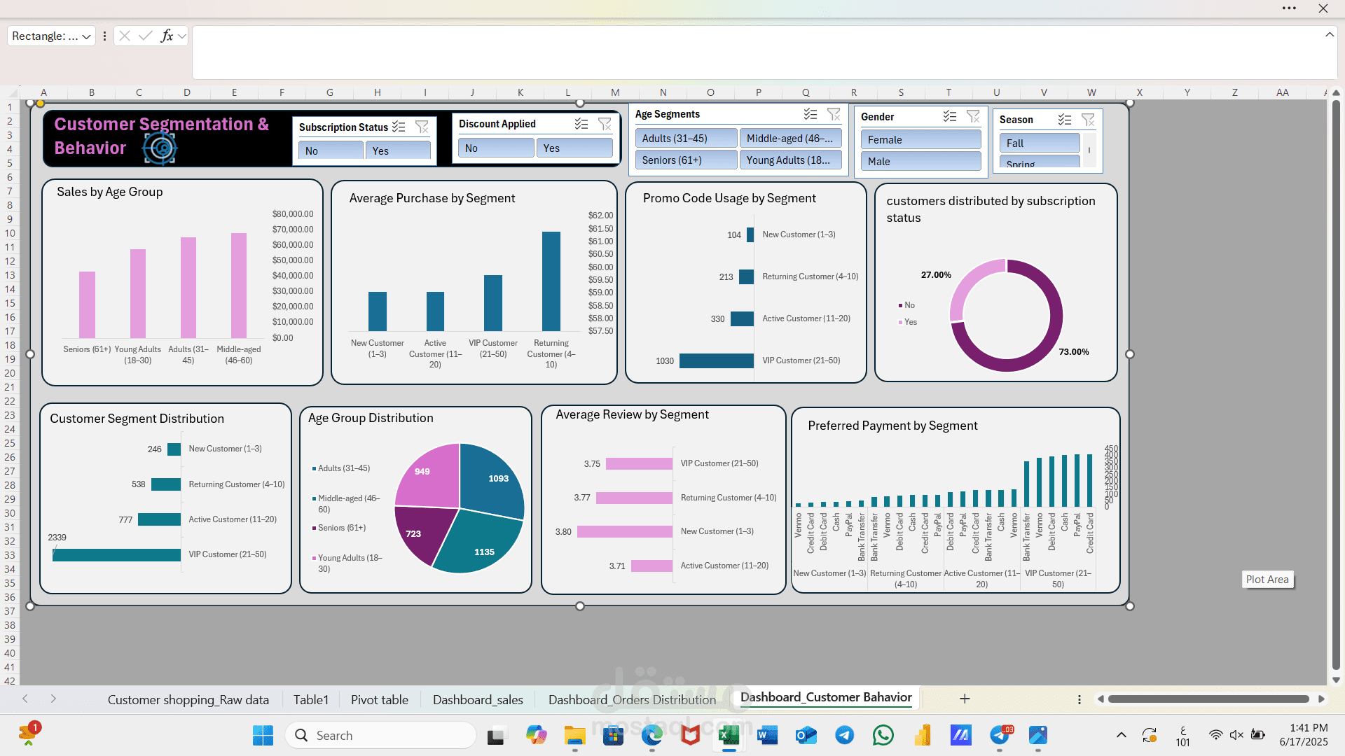Clear the filter on the Gender slicer

click(x=973, y=116)
